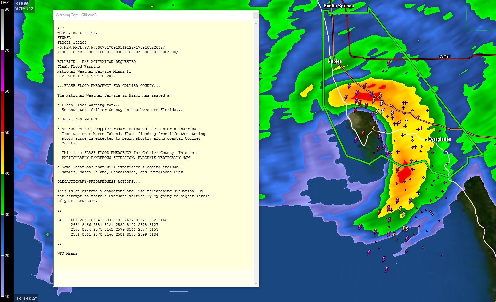The height and width of the screenshot is (302, 496).
Task: Click the scroll up arrow in warning text
Action: [x=256, y=24]
